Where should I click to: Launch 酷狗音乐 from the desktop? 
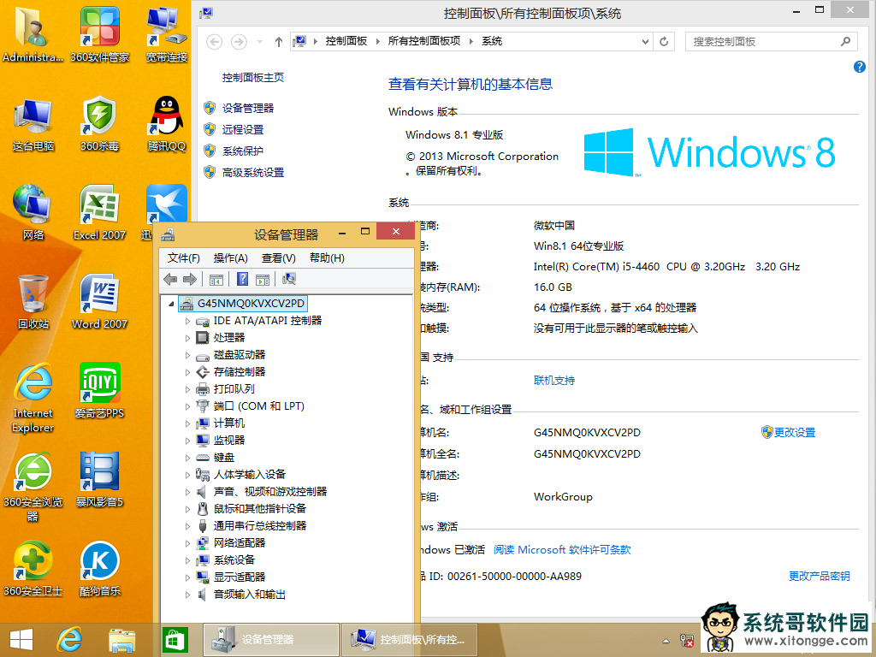[99, 569]
